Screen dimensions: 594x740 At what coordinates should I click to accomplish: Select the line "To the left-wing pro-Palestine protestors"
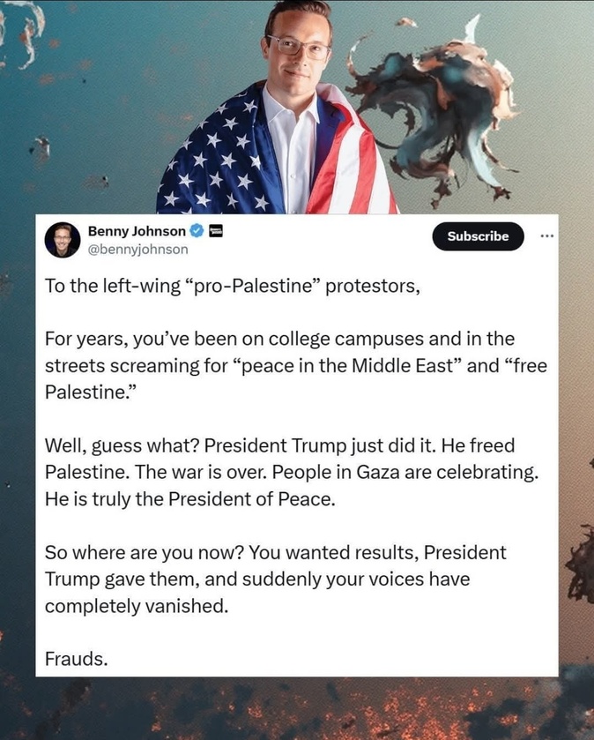(233, 286)
